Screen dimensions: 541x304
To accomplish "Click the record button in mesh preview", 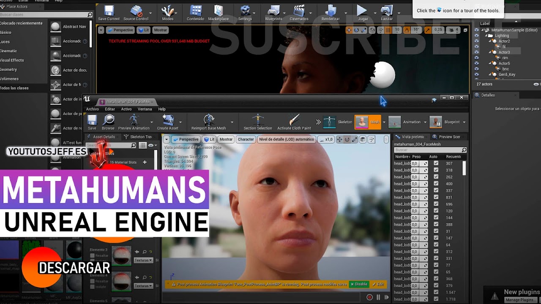I will tap(369, 297).
